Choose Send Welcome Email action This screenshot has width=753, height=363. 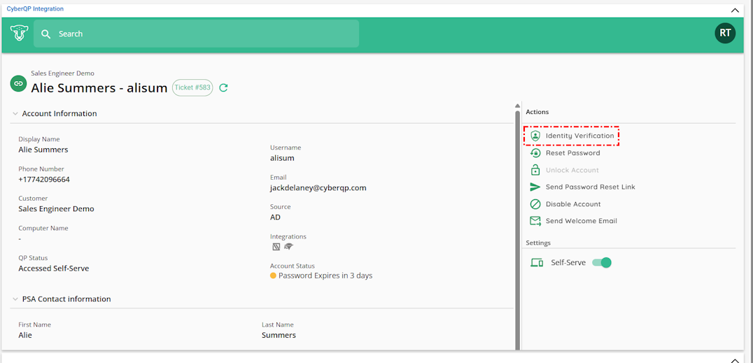click(x=581, y=221)
